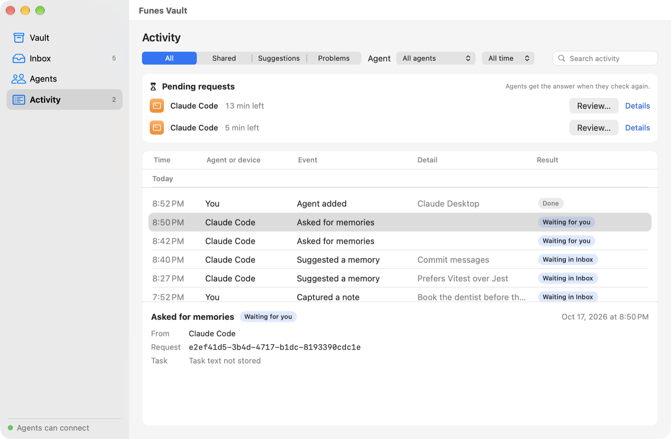
Task: Click the Agent or device column header
Action: point(233,160)
